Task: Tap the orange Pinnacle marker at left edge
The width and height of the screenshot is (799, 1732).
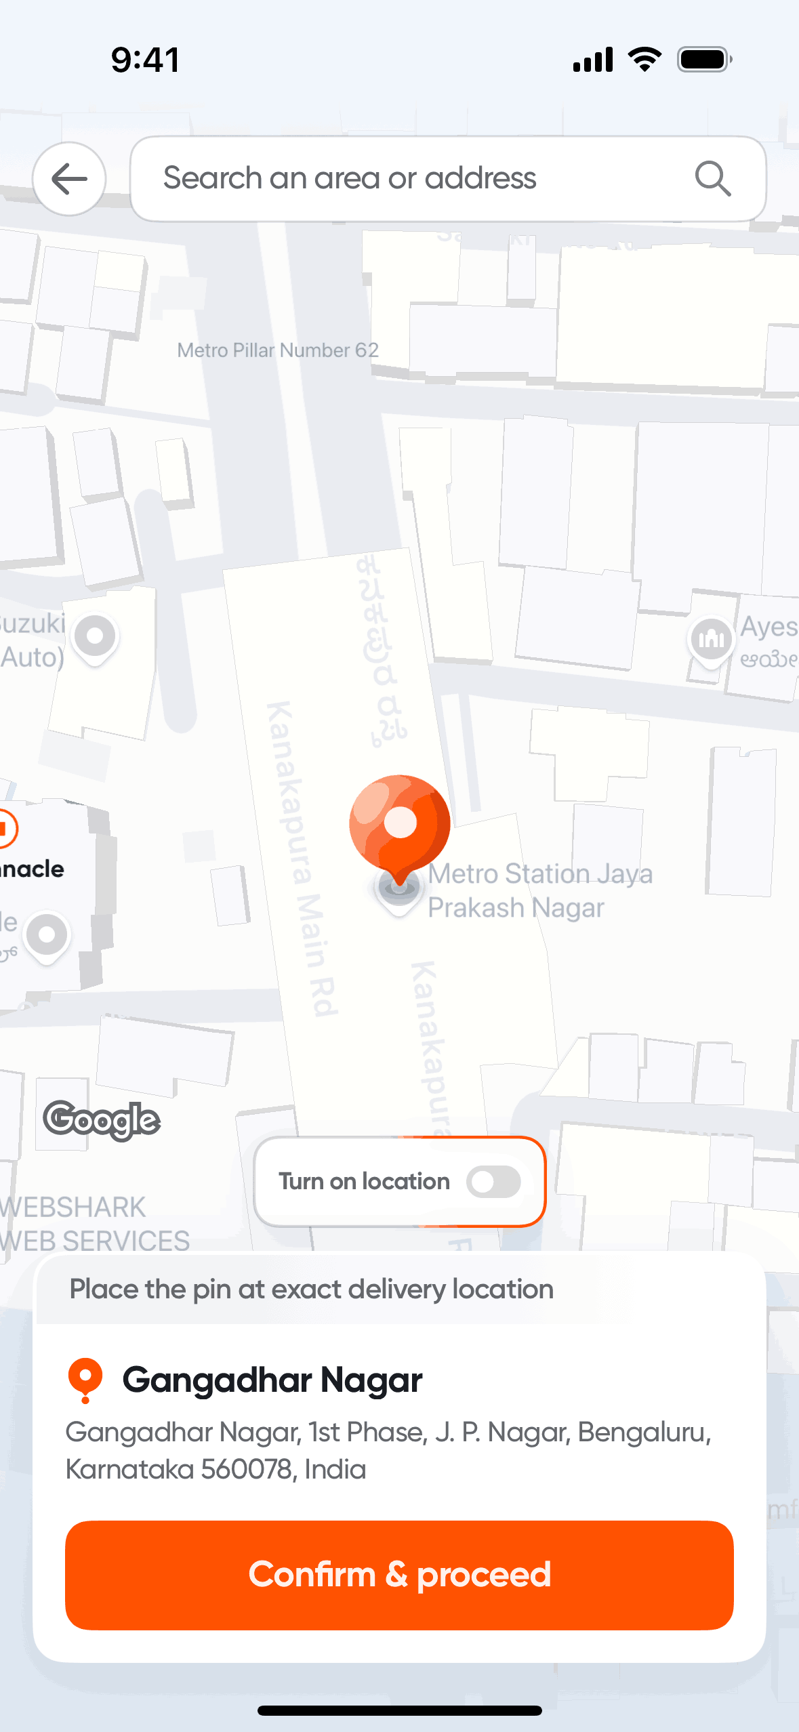Action: [x=7, y=828]
